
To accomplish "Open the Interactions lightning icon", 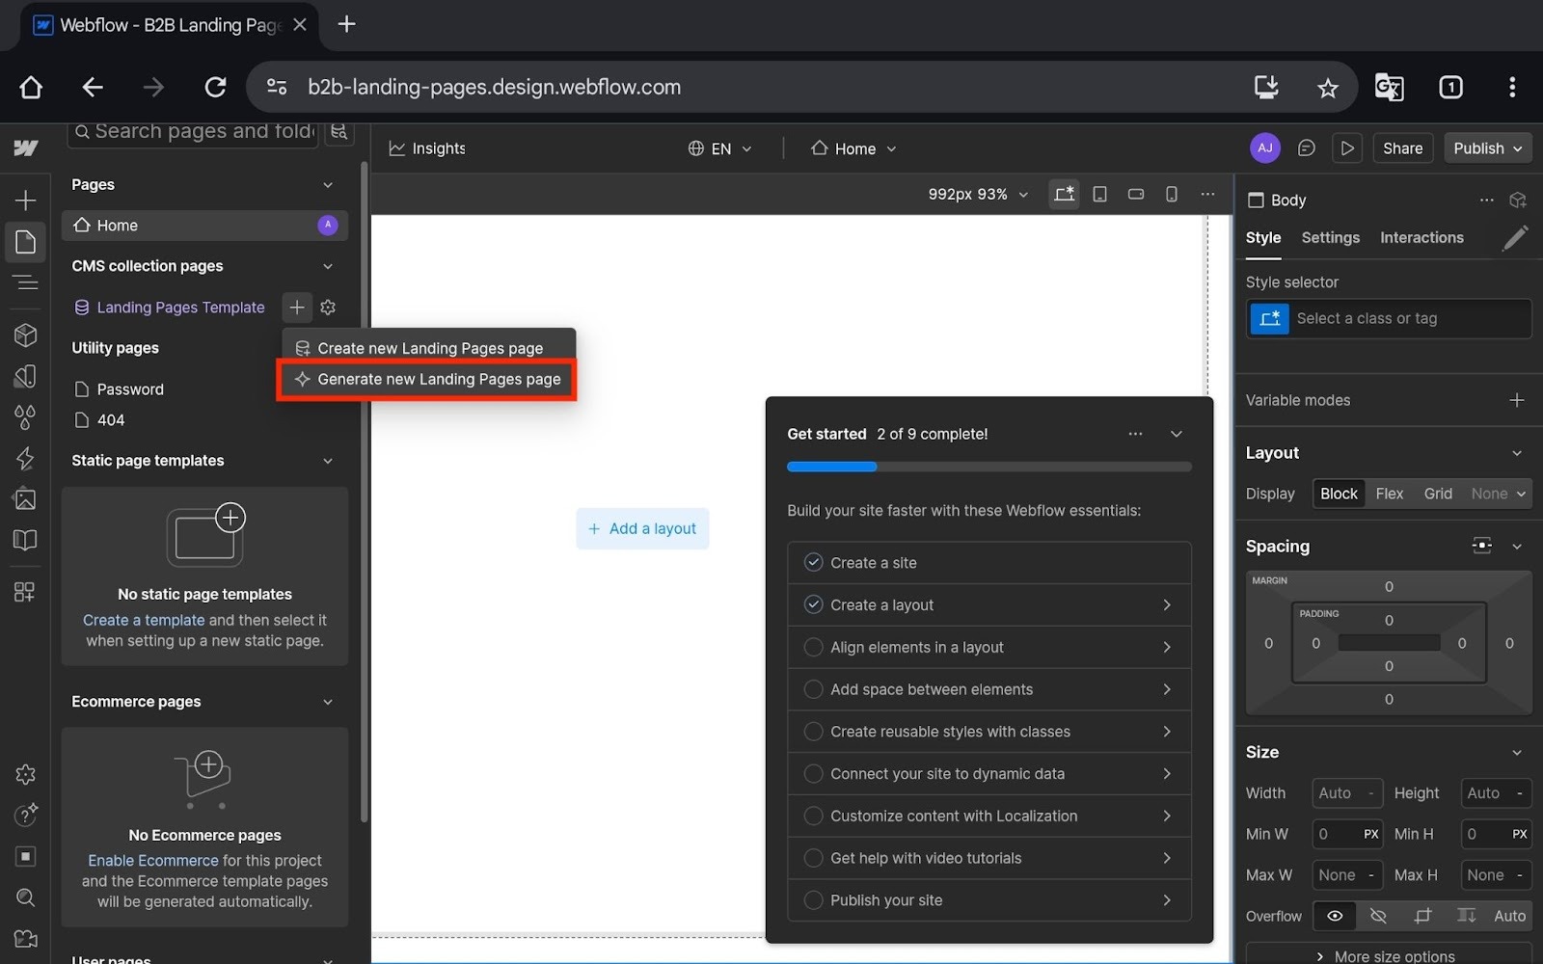I will [x=26, y=458].
